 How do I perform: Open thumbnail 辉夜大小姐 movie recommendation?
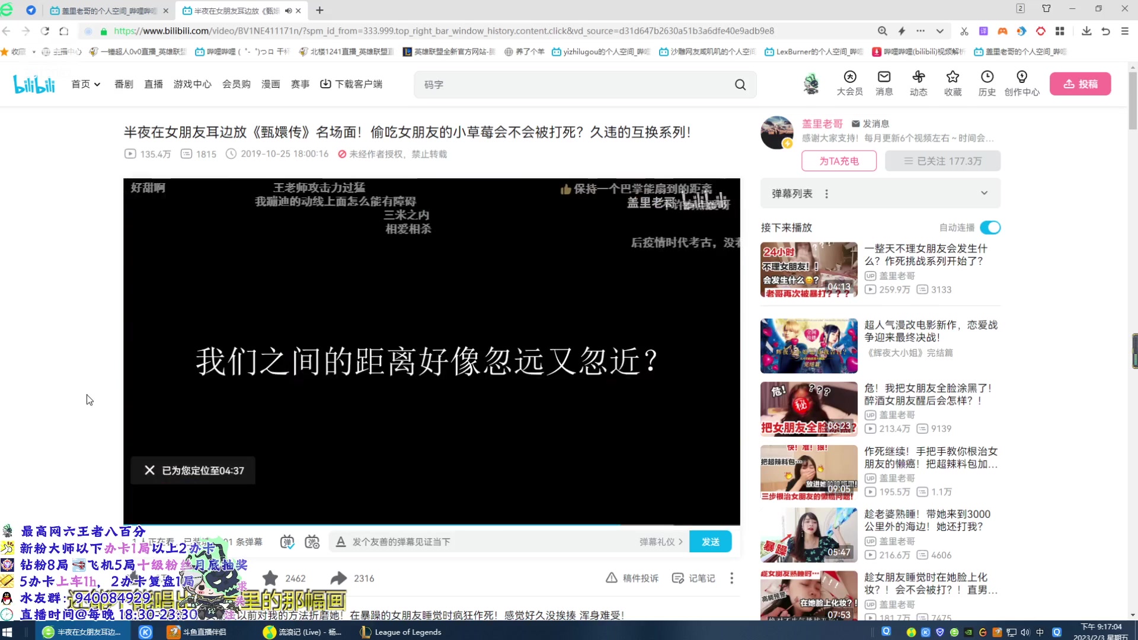point(808,346)
